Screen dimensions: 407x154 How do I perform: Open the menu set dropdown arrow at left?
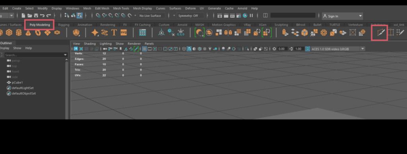[12, 15]
